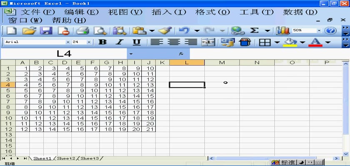This screenshot has width=350, height=166.
Task: Open a file with the folder icon
Action: [x=28, y=31]
